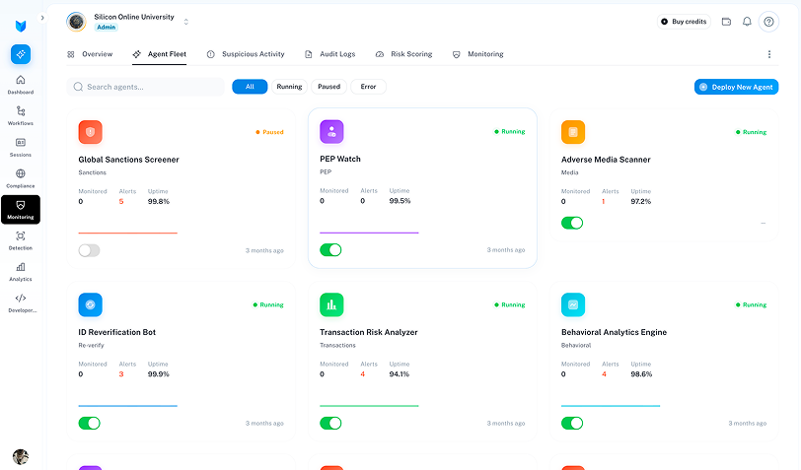Click Transaction Risk Analyzer title
Screen dimensions: 801x470
point(369,332)
